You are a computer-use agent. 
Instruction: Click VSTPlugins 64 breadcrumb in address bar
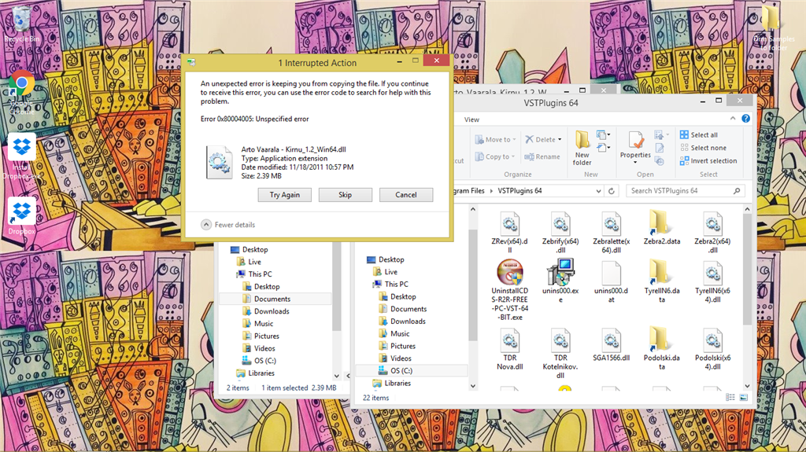click(519, 190)
